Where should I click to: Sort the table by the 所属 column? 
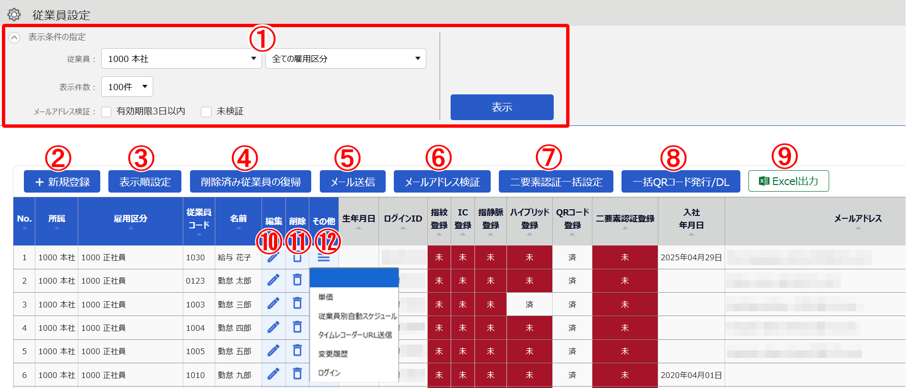pyautogui.click(x=57, y=228)
